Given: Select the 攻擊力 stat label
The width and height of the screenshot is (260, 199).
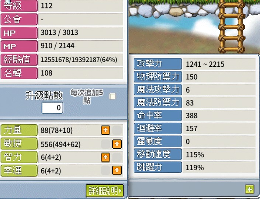Looking at the screenshot, I should 158,64.
